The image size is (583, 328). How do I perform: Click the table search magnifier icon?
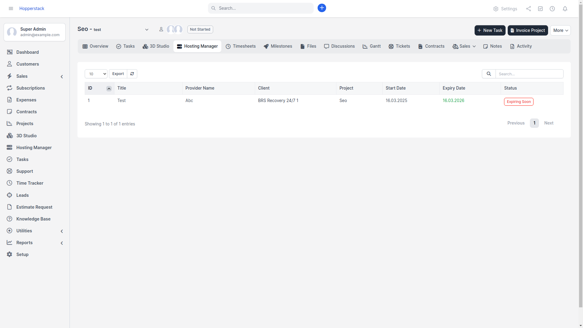(x=489, y=74)
